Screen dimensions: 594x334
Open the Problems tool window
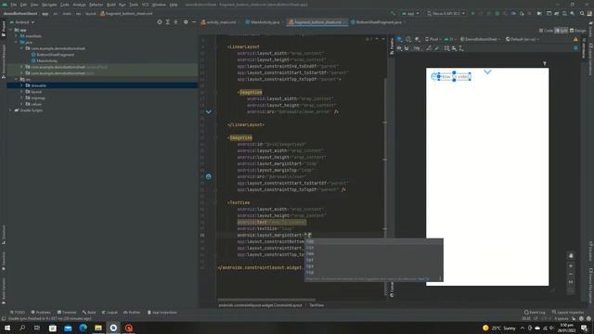click(41, 313)
